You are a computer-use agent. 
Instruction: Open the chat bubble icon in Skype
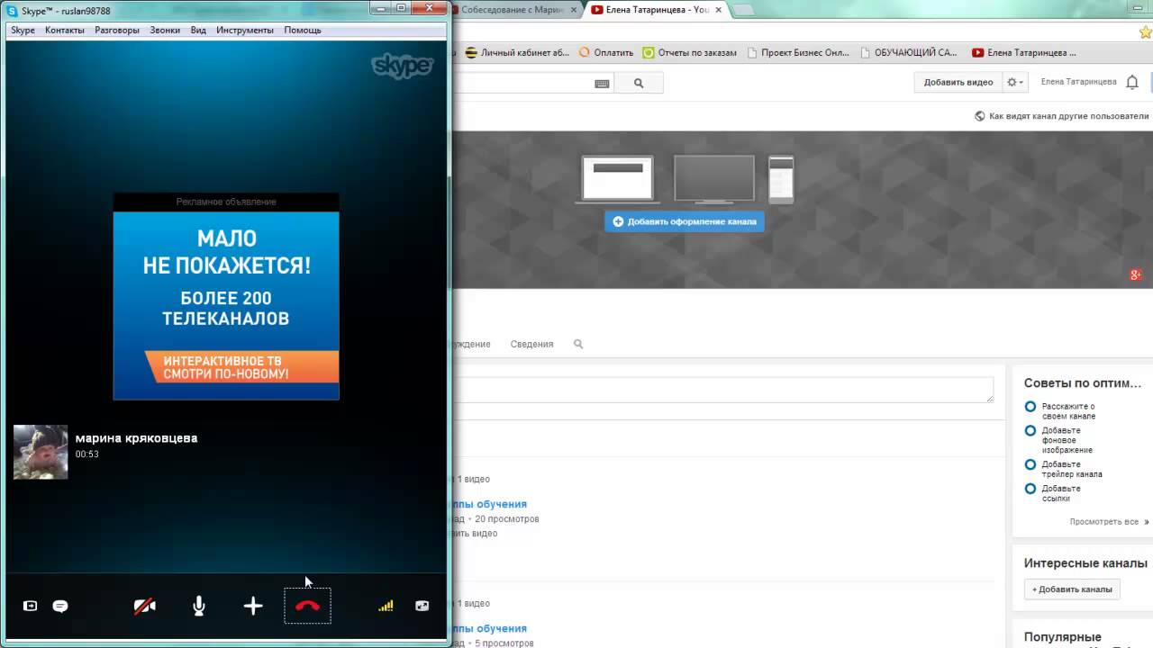[x=60, y=606]
